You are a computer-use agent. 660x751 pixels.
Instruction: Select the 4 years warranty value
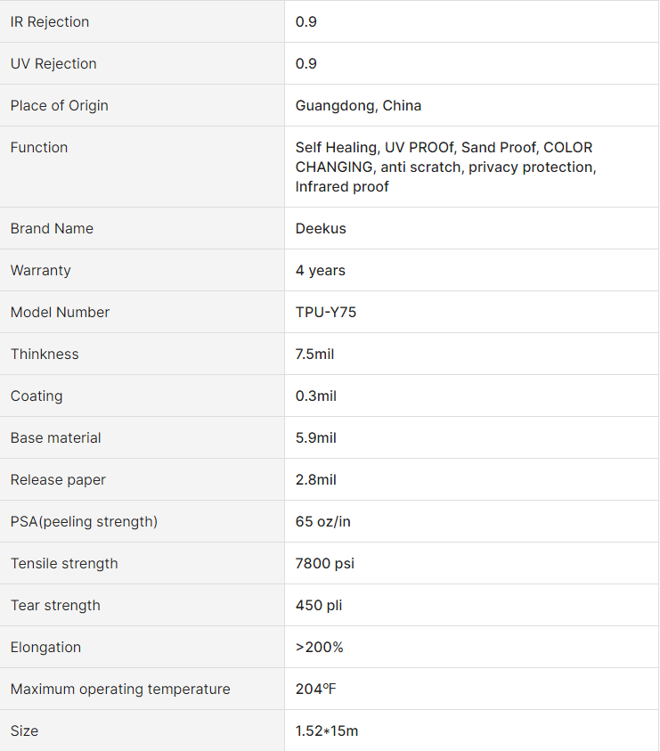click(321, 270)
